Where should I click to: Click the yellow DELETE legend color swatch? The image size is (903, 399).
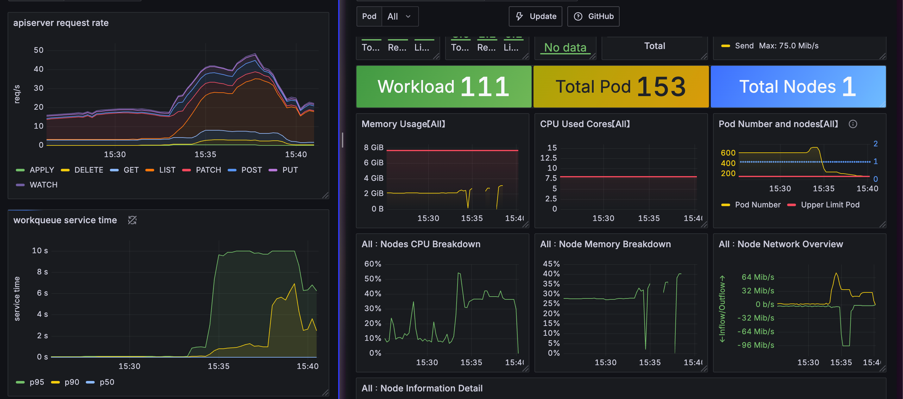[x=65, y=170]
